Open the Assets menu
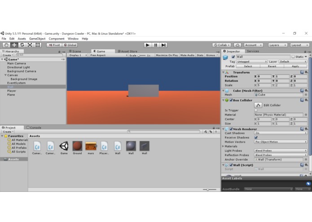Viewport: 312px width, 222px height. point(22,39)
